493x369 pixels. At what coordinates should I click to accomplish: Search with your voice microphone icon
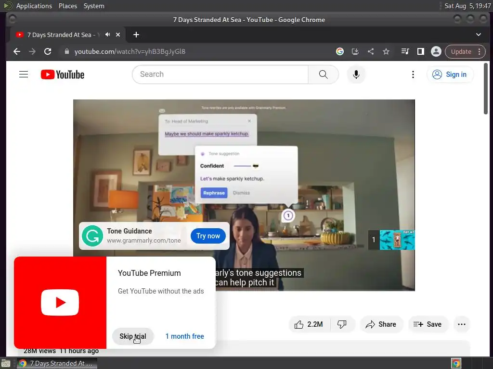(x=356, y=74)
